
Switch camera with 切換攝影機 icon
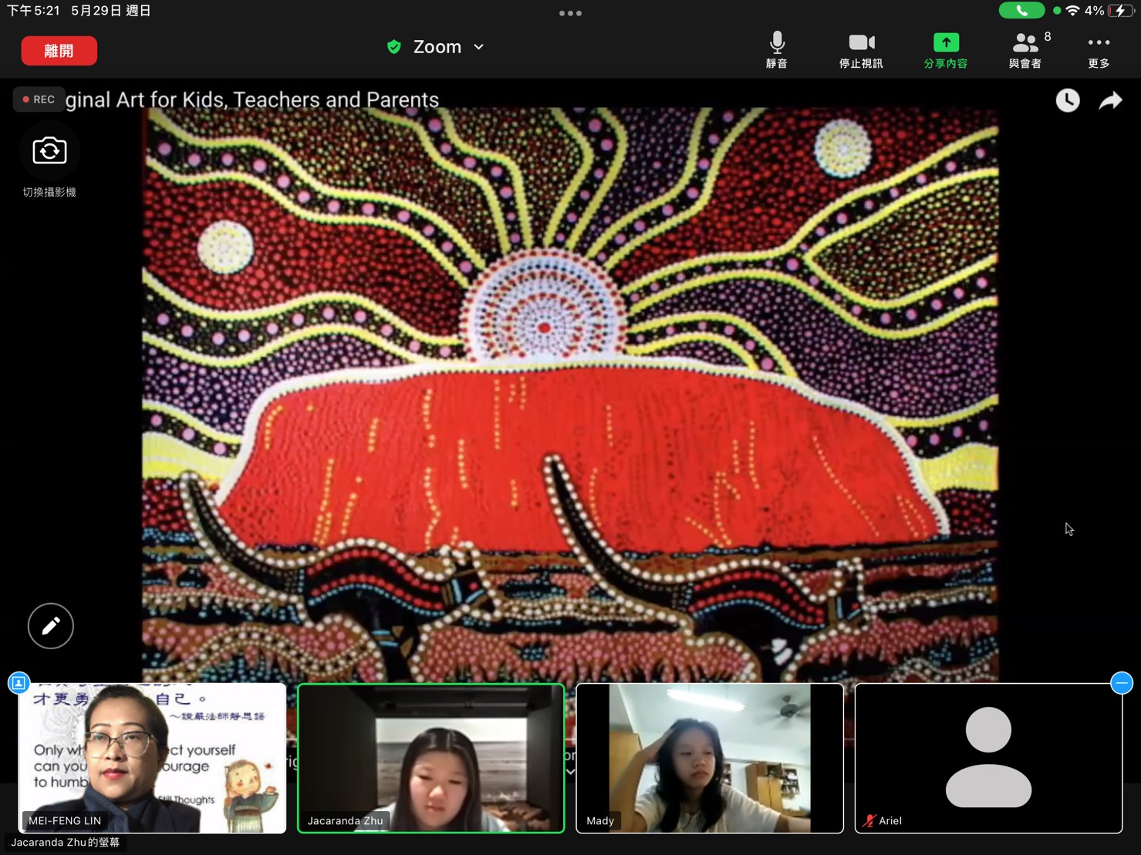click(x=49, y=151)
